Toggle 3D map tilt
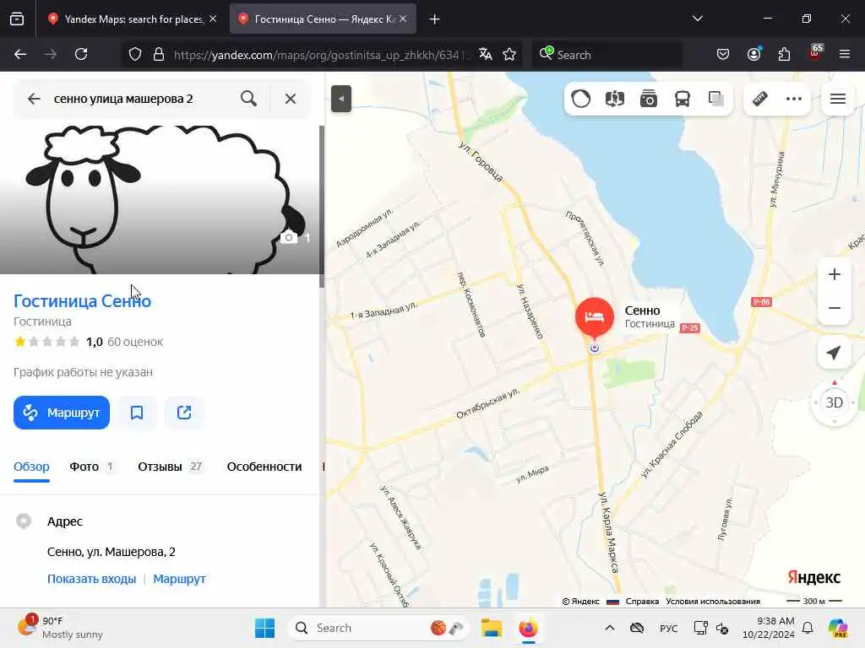This screenshot has width=865, height=648. 834,402
